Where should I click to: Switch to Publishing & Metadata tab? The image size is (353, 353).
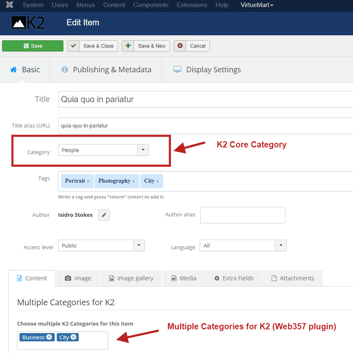(106, 69)
